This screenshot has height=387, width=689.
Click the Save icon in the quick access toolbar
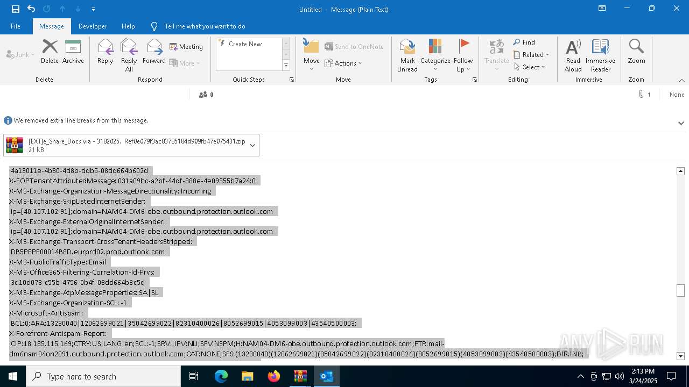pyautogui.click(x=15, y=9)
